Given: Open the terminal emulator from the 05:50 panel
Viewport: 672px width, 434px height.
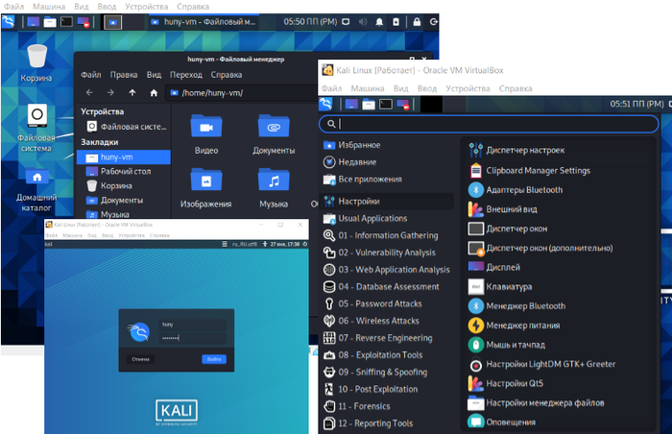Looking at the screenshot, I should click(66, 21).
